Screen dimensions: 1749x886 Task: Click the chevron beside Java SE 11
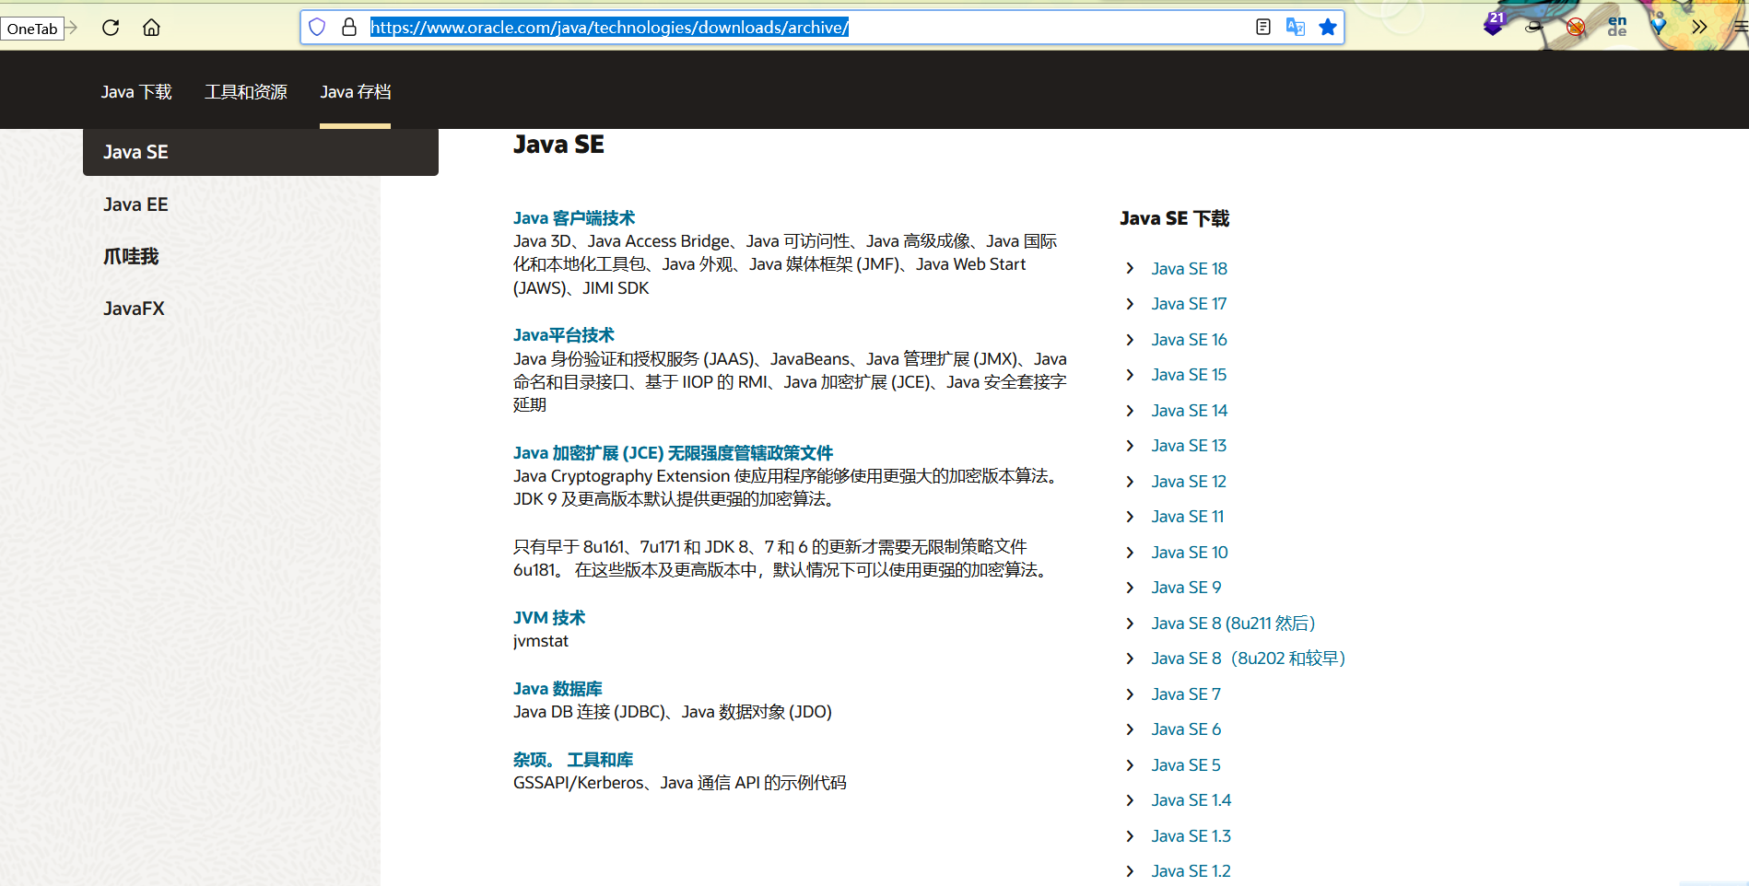tap(1130, 517)
